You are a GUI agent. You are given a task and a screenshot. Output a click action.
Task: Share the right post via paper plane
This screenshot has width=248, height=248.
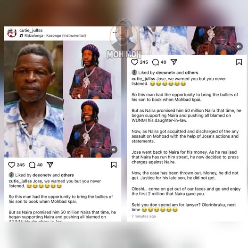click(174, 62)
